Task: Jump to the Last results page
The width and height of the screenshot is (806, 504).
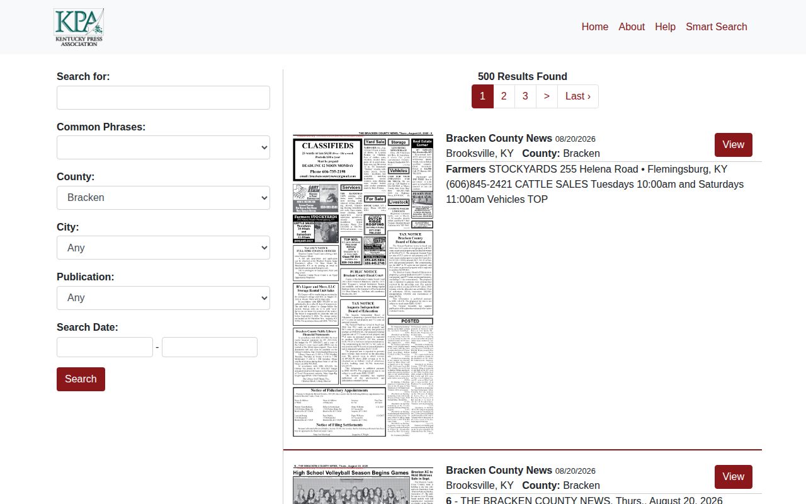Action: click(x=578, y=96)
